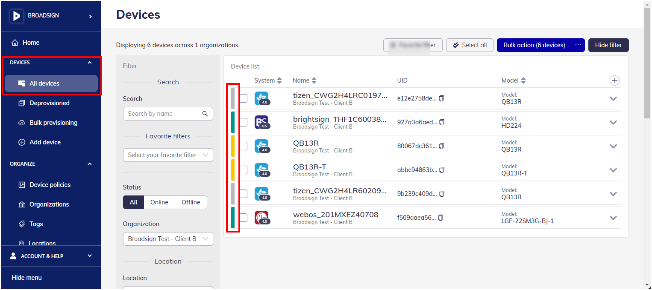This screenshot has height=290, width=652.
Task: Tick the checkbox for QB13R-T device
Action: click(243, 170)
